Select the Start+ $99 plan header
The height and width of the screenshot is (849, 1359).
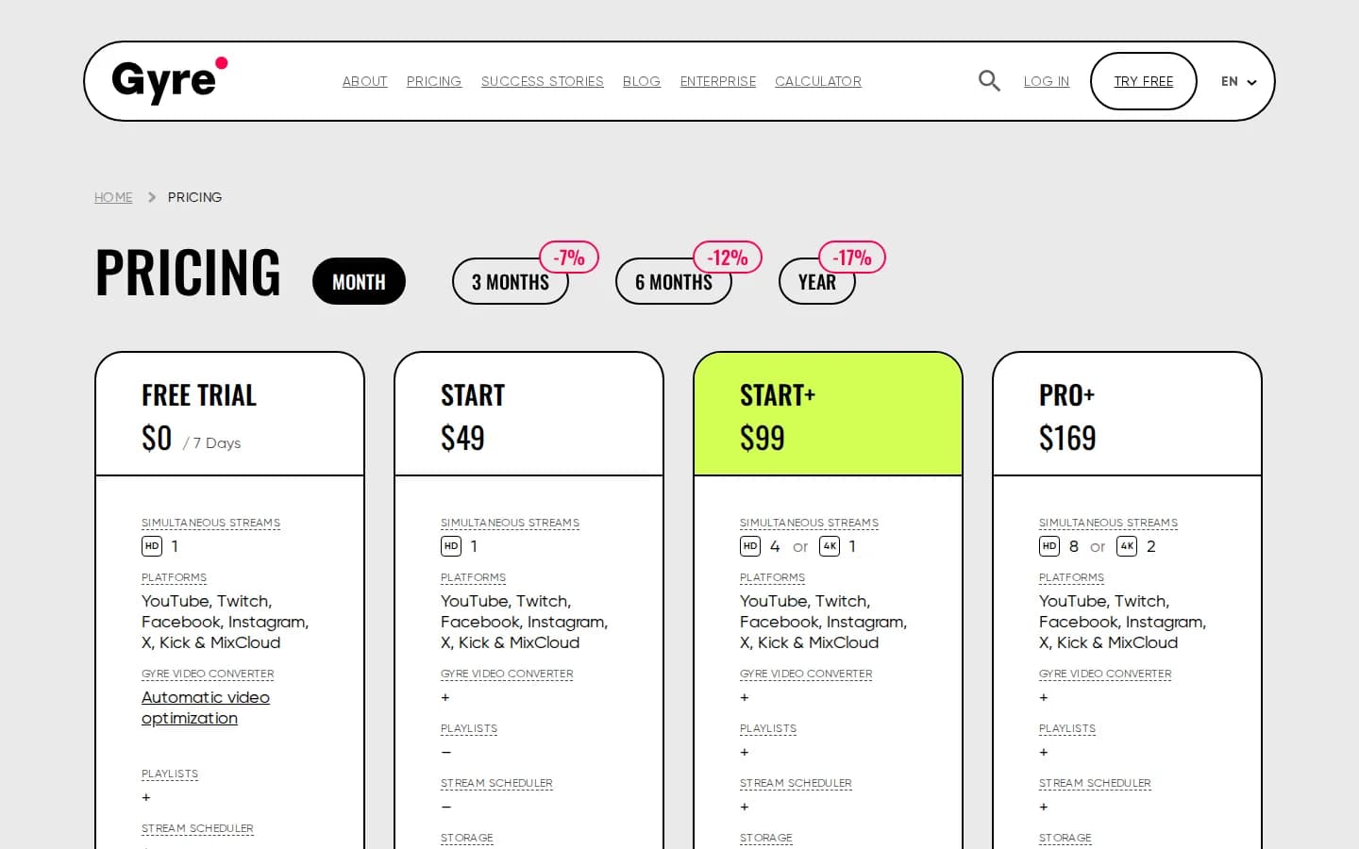[828, 414]
